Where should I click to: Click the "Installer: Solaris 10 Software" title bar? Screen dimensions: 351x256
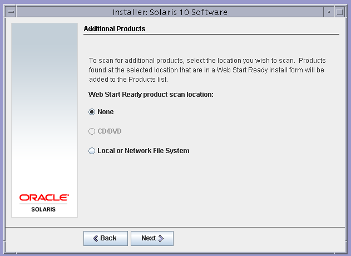coord(170,12)
